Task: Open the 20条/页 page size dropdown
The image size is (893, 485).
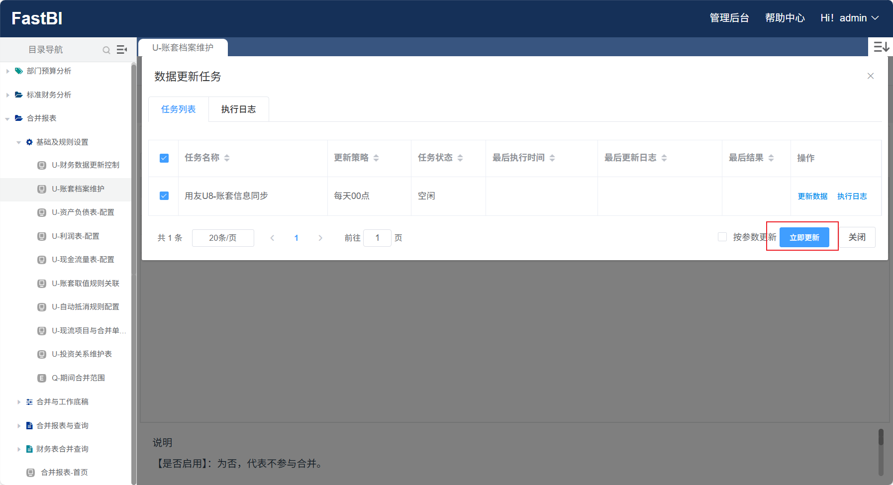Action: (x=223, y=238)
